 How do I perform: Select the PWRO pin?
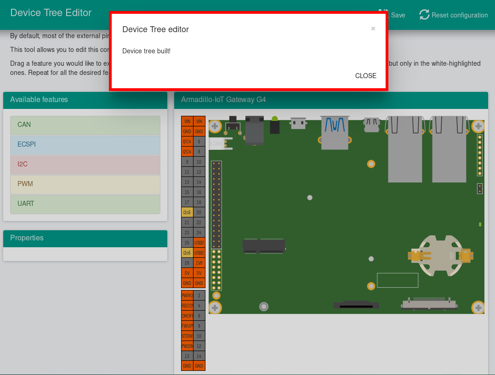(x=187, y=295)
